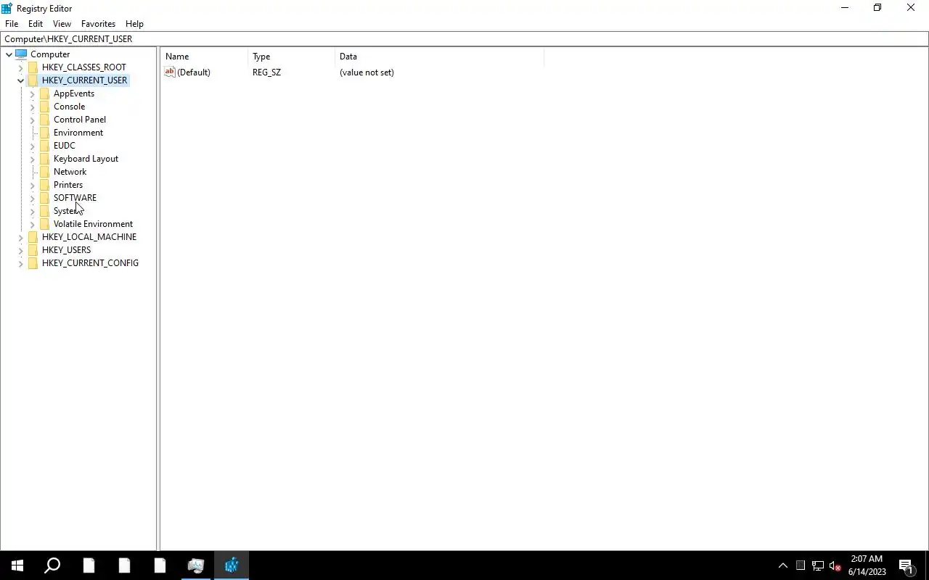
Task: Collapse the HKEY_CURRENT_USER hive
Action: pos(20,80)
